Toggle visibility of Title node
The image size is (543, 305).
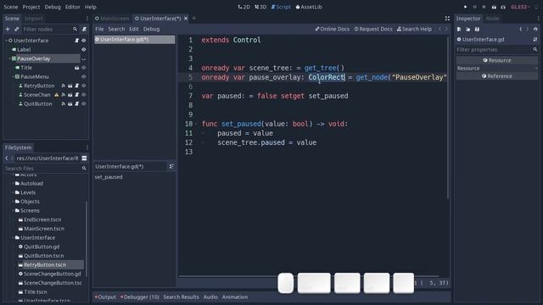(x=83, y=68)
